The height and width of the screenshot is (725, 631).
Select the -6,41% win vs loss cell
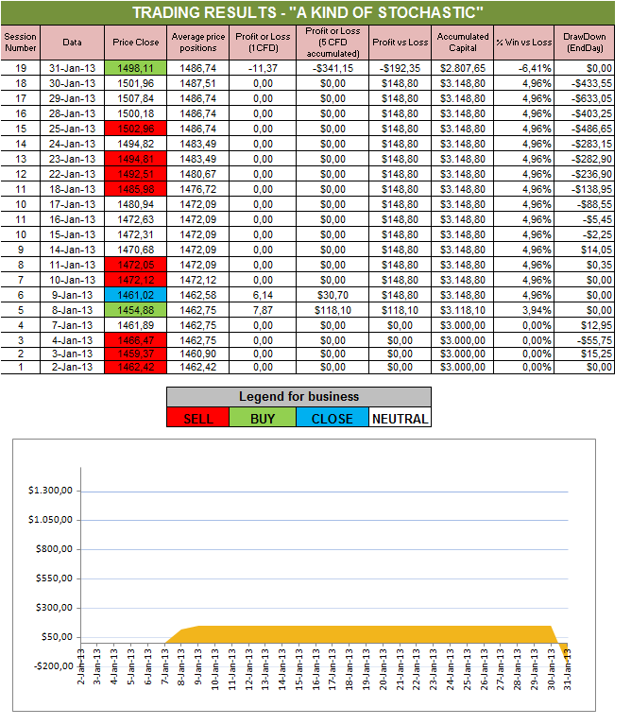click(x=524, y=68)
